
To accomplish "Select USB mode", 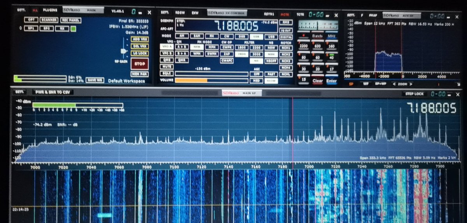I will (x=271, y=37).
